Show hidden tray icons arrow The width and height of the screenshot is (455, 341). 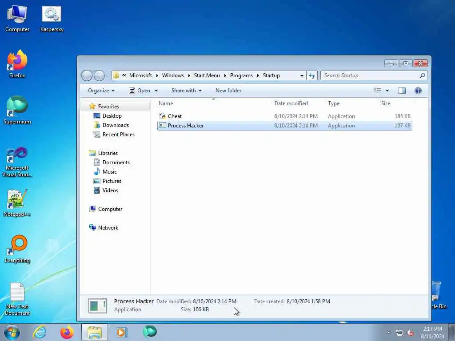click(388, 333)
